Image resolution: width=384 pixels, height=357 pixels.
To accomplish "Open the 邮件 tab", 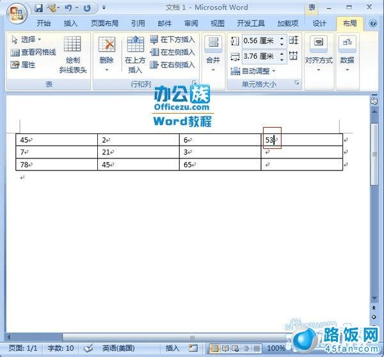I will [x=164, y=24].
